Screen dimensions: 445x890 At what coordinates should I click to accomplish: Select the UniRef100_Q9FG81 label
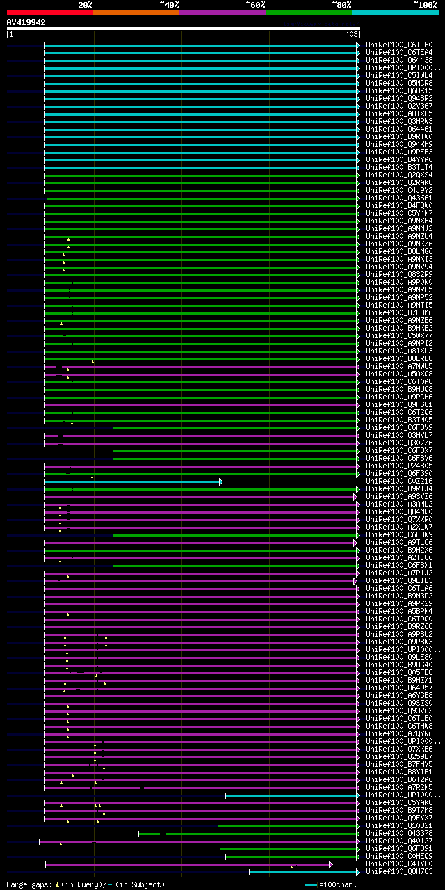point(399,404)
